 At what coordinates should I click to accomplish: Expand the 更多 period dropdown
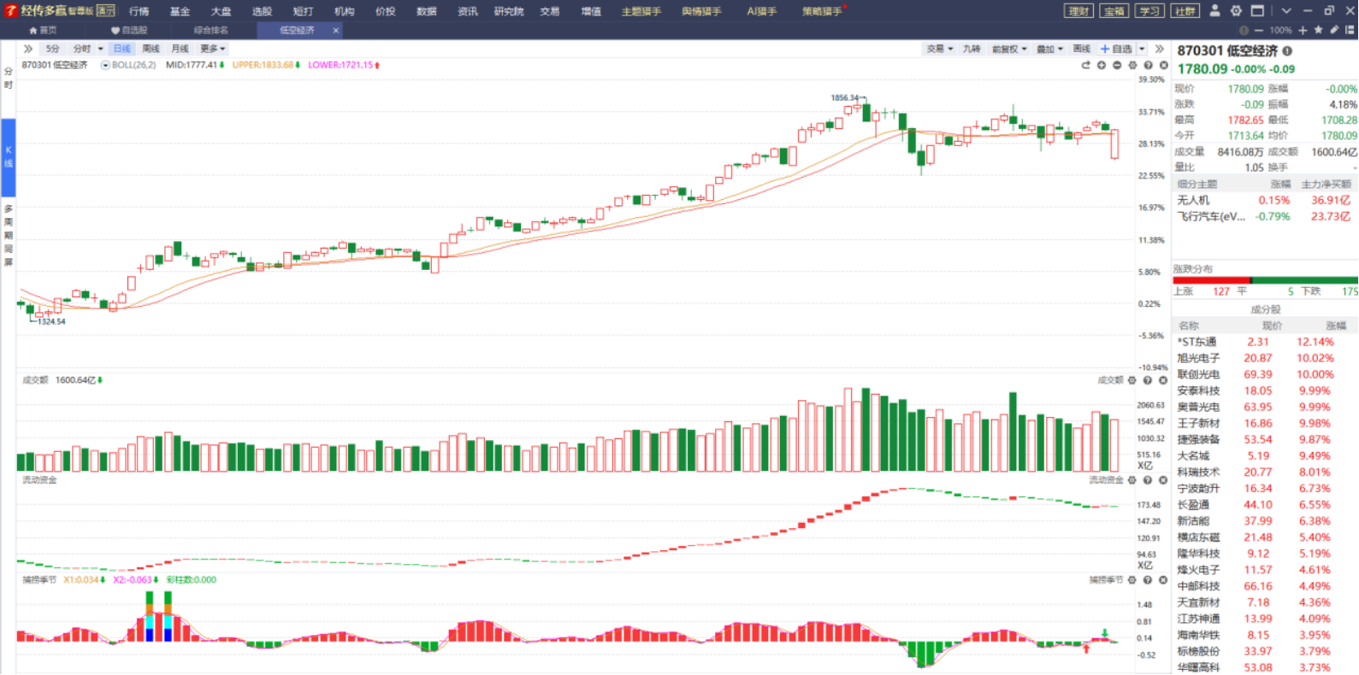(212, 49)
